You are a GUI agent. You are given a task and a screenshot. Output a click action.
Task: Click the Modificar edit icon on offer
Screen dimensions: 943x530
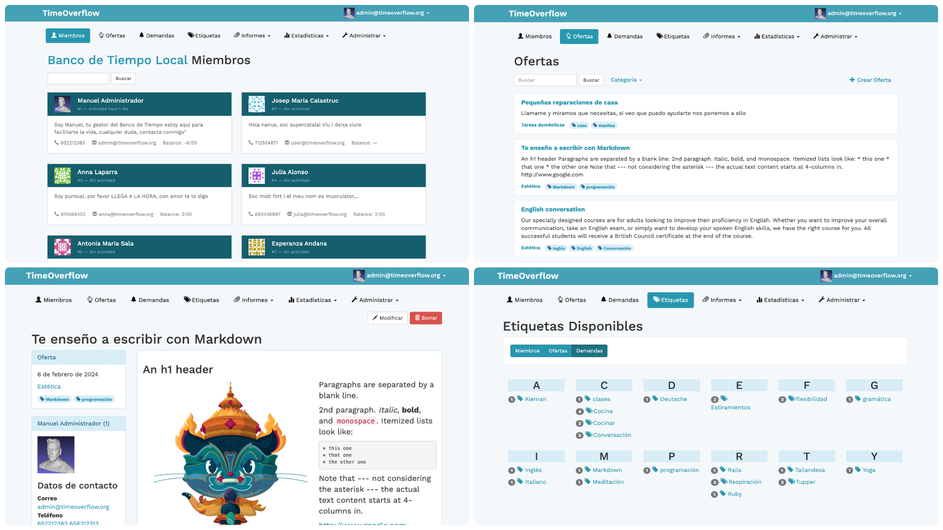click(387, 317)
